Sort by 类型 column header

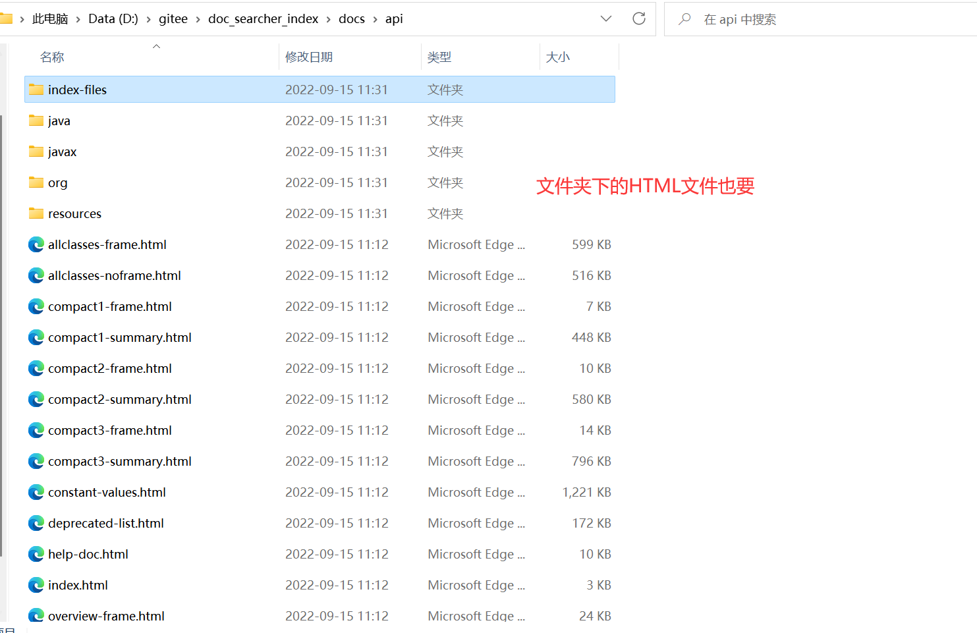pos(439,57)
